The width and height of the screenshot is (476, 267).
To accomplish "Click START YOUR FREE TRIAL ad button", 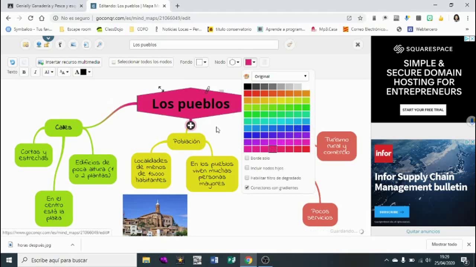I will [x=423, y=110].
